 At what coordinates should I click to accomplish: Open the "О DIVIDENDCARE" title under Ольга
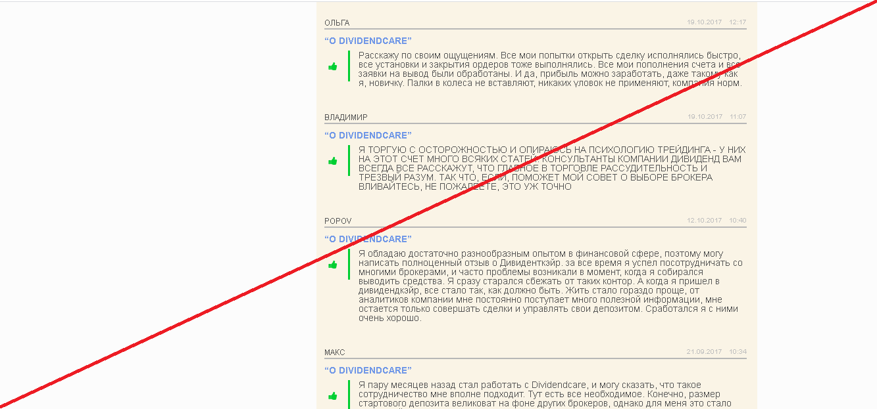(368, 41)
